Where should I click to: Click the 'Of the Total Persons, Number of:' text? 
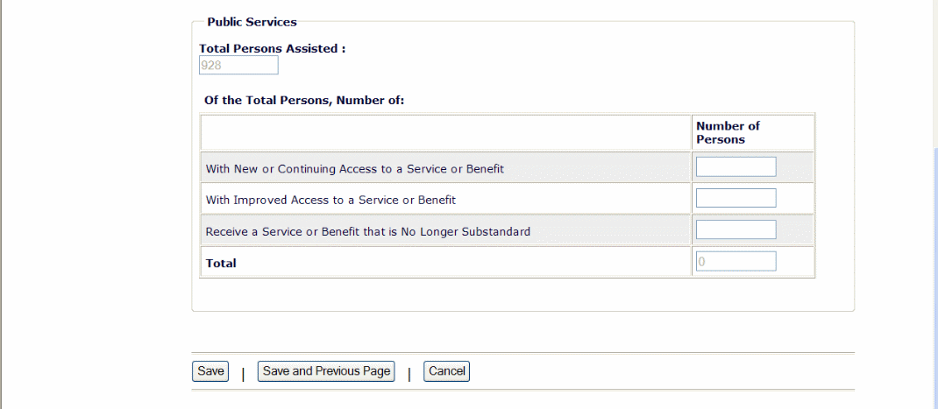click(303, 100)
